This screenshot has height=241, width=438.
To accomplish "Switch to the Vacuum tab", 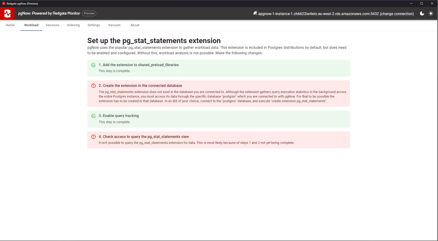I will pos(114,25).
